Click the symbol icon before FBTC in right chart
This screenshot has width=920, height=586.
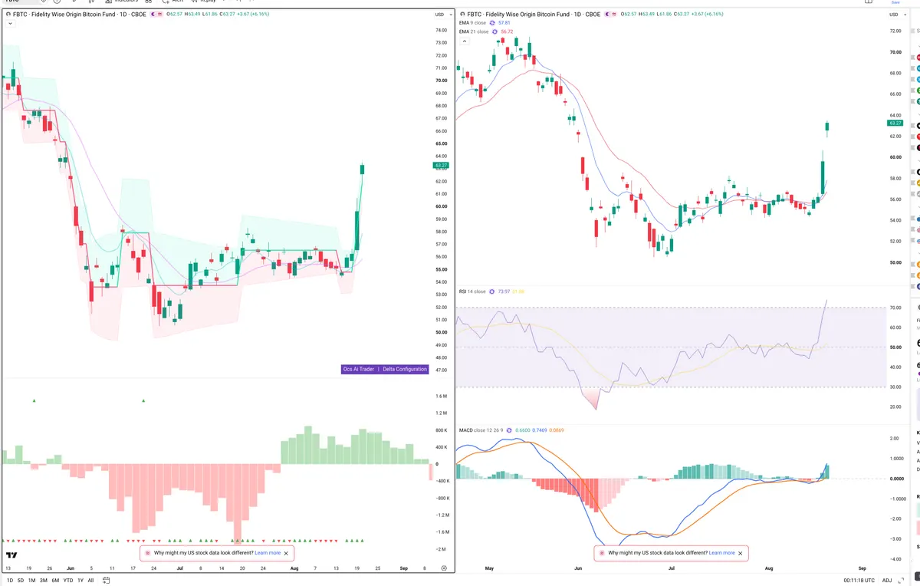coord(462,14)
